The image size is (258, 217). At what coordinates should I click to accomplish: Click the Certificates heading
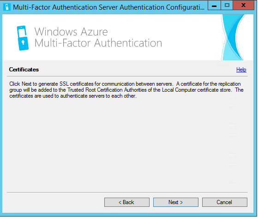coord(24,70)
